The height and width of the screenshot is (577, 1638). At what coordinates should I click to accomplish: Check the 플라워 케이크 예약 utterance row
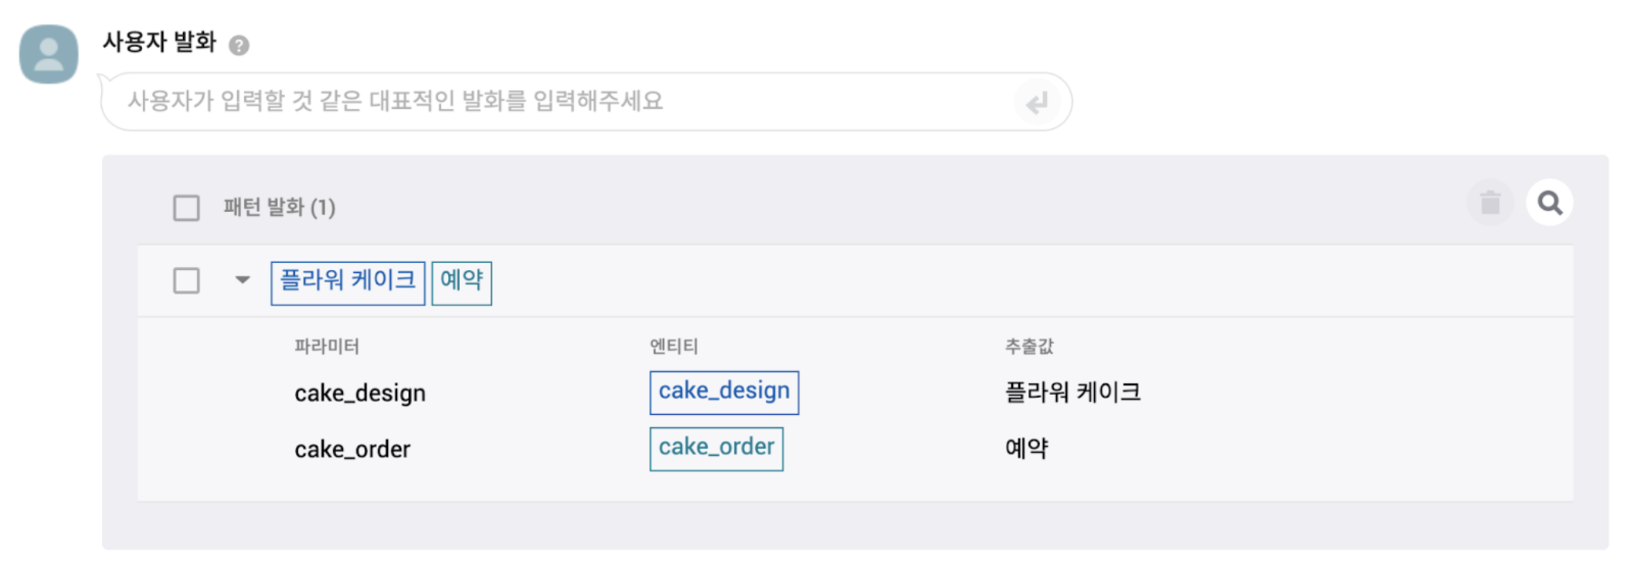186,280
